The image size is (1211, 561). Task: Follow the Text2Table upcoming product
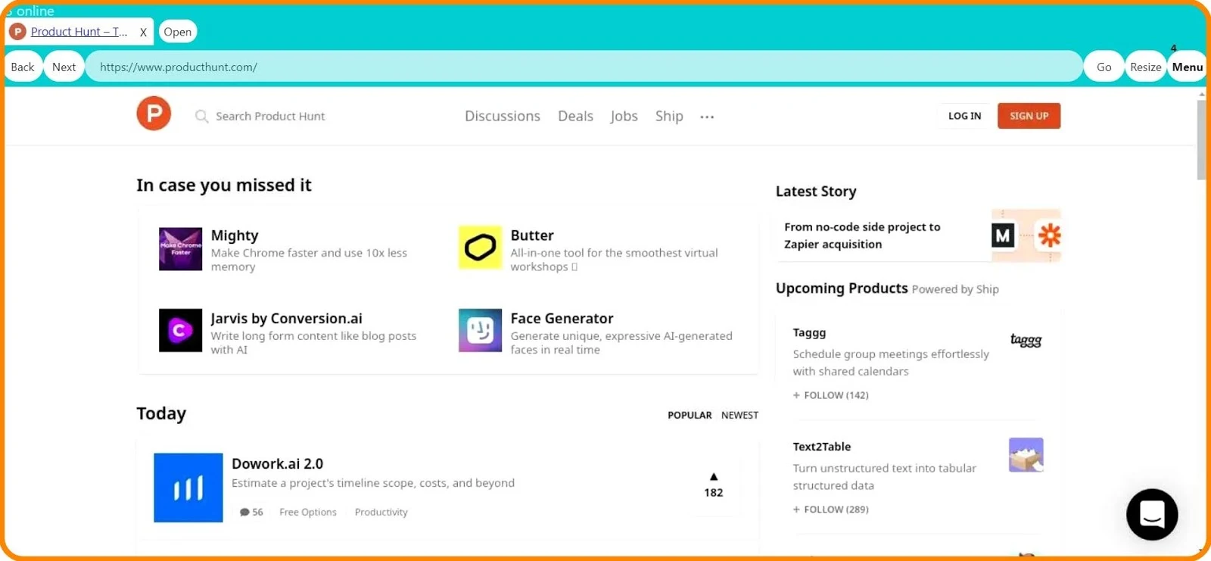point(830,510)
